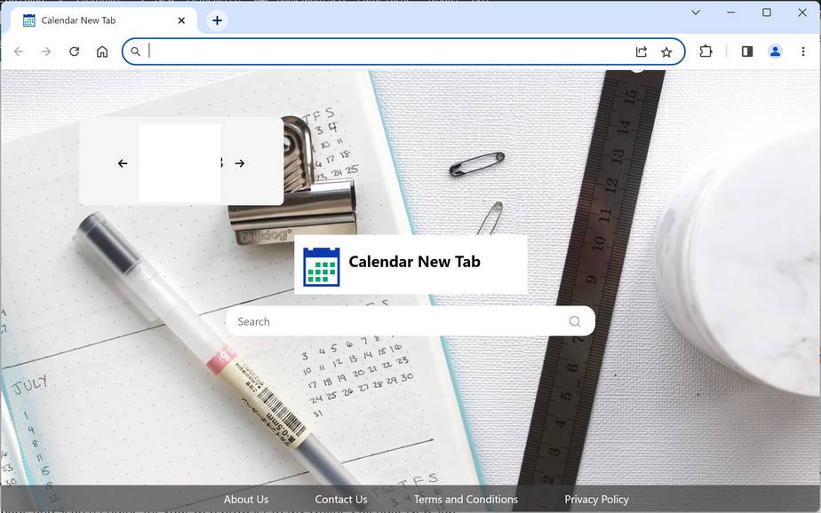Reload the current page

pos(75,51)
